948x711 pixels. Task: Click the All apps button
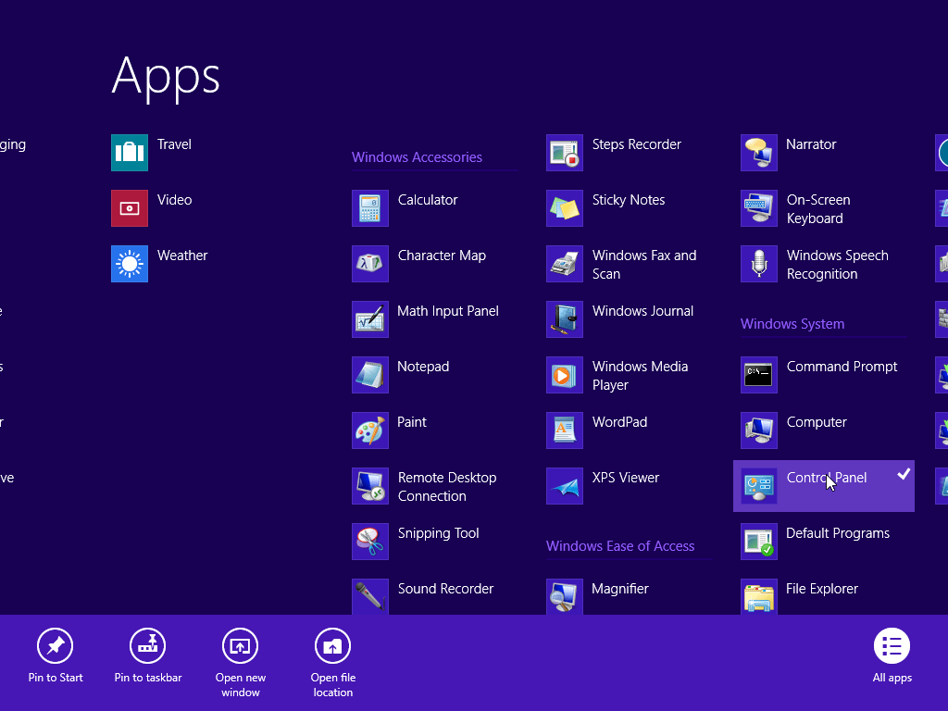[x=892, y=657]
